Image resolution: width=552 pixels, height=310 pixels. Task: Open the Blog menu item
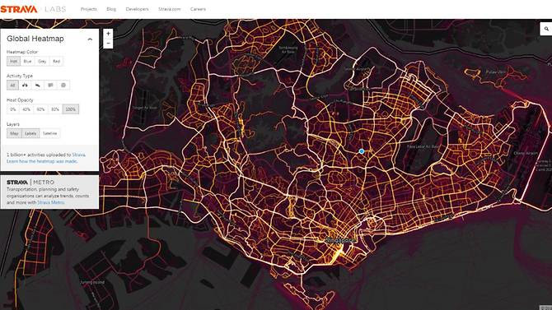point(111,9)
